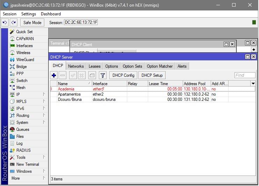Open the Queues sidebar entry

click(28, 129)
